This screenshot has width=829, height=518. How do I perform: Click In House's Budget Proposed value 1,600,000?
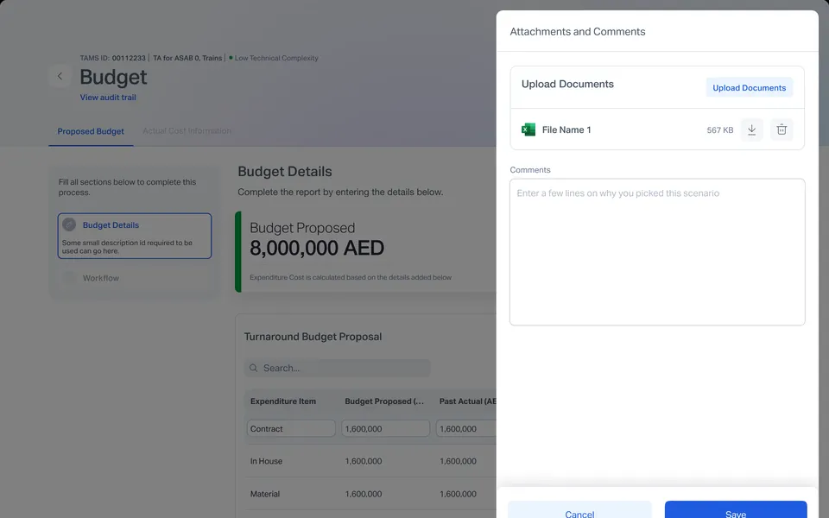[364, 461]
